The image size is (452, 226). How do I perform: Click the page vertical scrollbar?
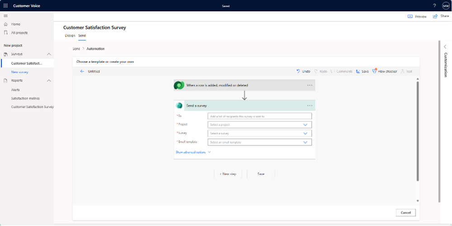(x=439, y=121)
